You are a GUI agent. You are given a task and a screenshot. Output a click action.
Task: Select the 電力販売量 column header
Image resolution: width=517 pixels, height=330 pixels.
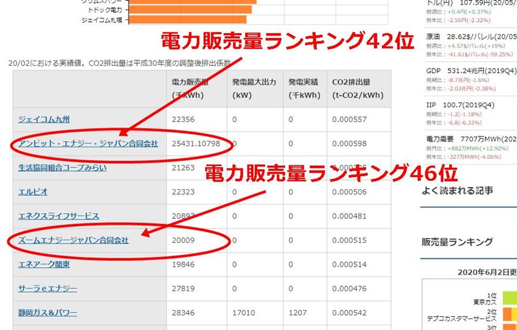[196, 88]
